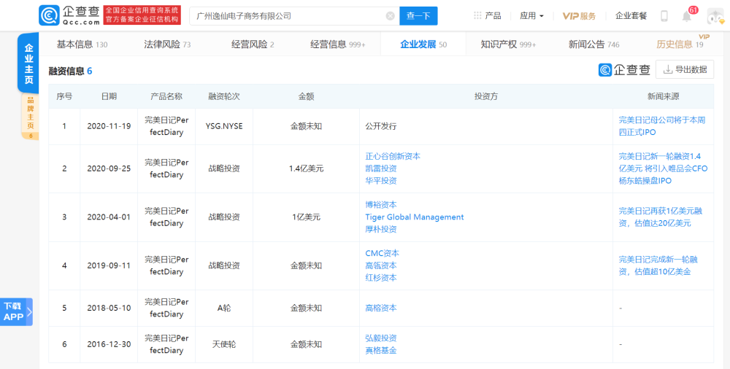This screenshot has width=730, height=369.
Task: Open investor 真格基金
Action: pyautogui.click(x=381, y=350)
